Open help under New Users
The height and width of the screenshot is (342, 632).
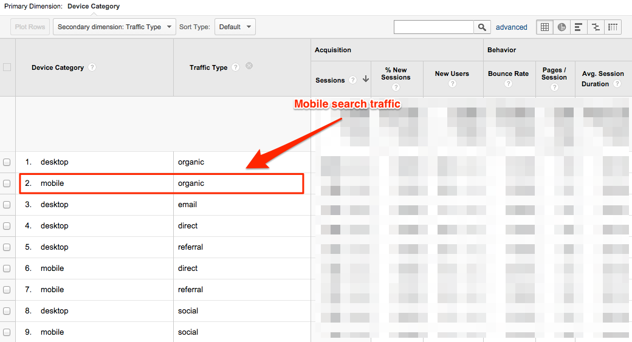(x=452, y=84)
